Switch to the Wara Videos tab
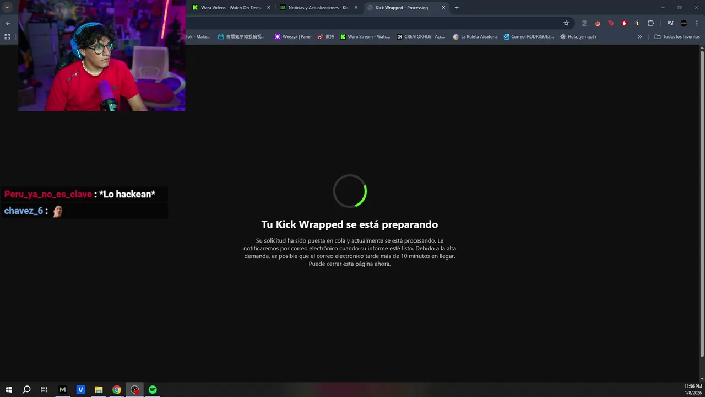The height and width of the screenshot is (397, 705). [x=230, y=8]
